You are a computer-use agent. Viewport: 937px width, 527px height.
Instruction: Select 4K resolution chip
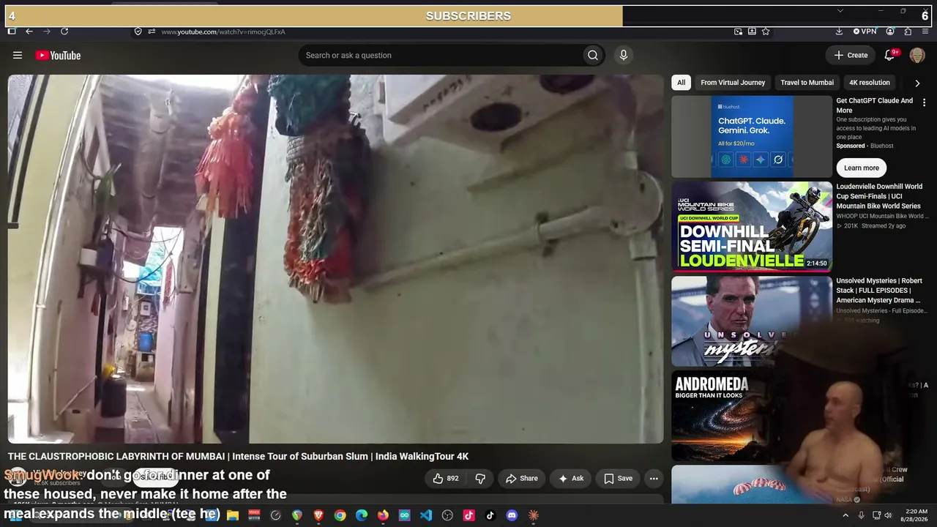point(870,83)
